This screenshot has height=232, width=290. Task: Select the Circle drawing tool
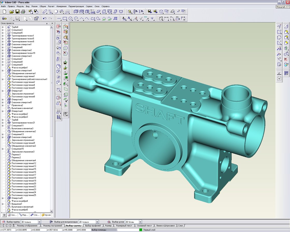click(x=70, y=19)
